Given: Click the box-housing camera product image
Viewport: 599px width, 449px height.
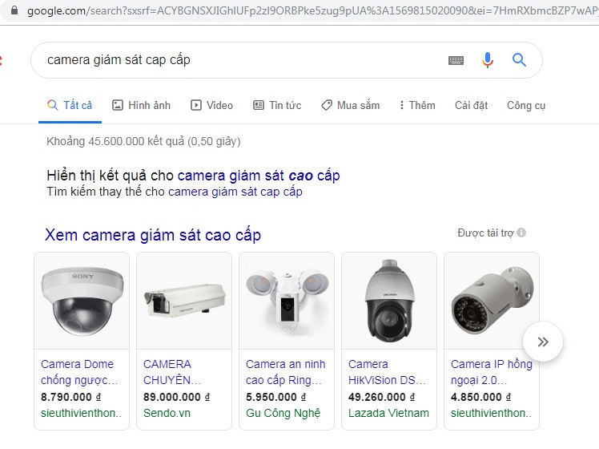Looking at the screenshot, I should point(184,301).
